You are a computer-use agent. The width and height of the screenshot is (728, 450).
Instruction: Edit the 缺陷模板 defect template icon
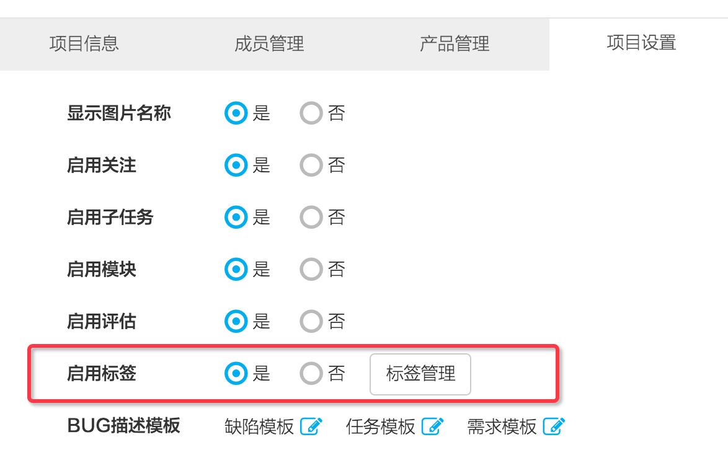click(311, 426)
